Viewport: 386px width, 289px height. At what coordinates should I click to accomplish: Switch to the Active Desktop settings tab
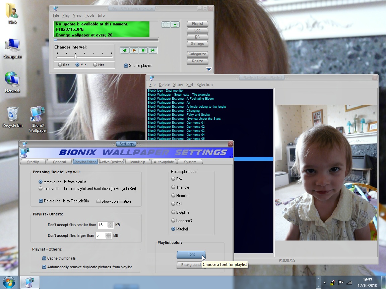[112, 162]
